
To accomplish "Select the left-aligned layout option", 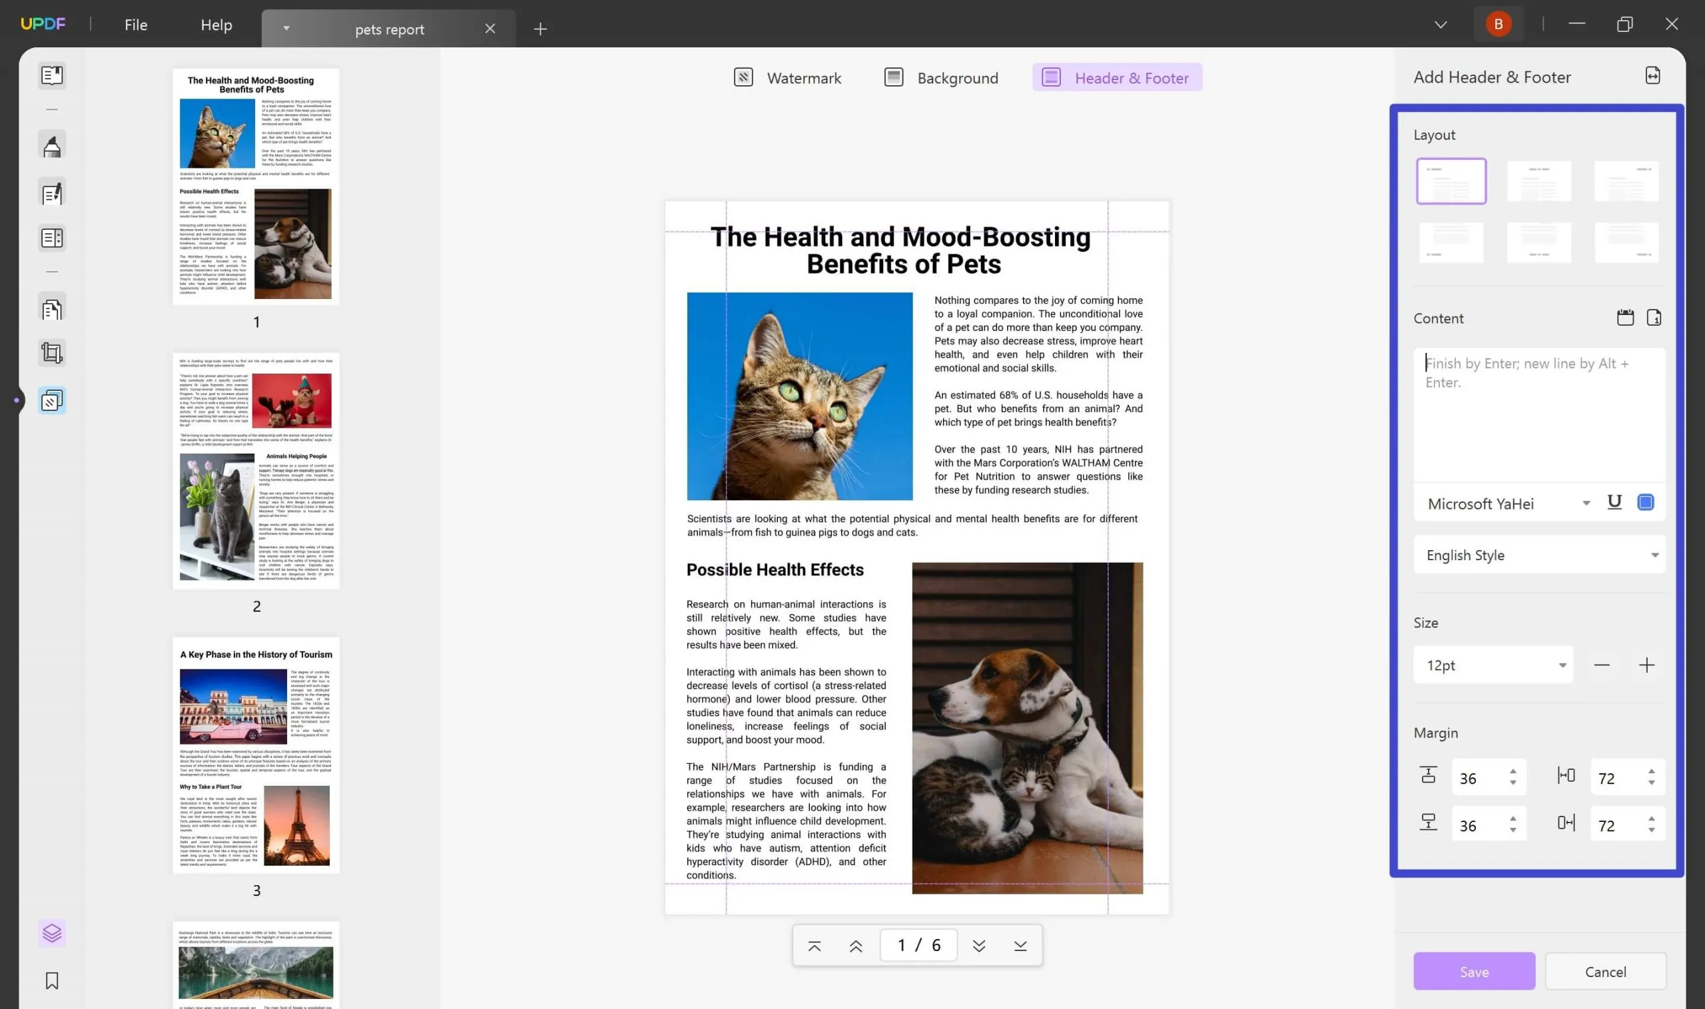I will (1452, 180).
